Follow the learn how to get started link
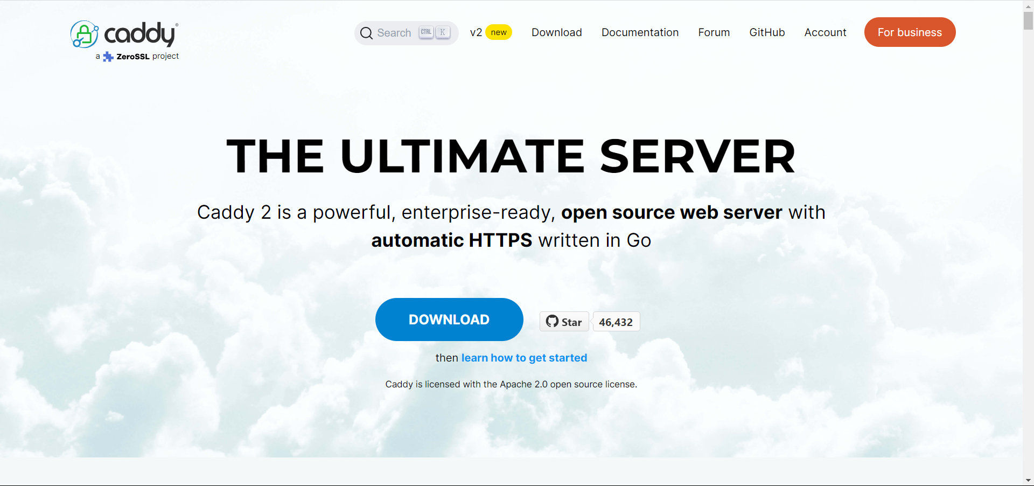The image size is (1034, 486). 524,358
